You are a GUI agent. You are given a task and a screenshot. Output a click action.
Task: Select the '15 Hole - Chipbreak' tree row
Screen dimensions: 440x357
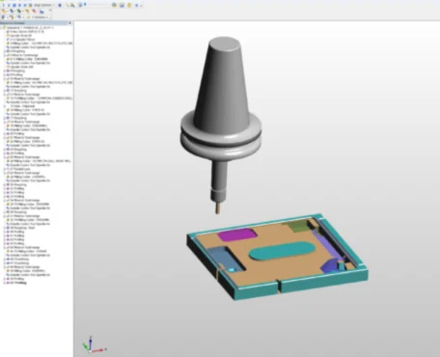(22, 106)
